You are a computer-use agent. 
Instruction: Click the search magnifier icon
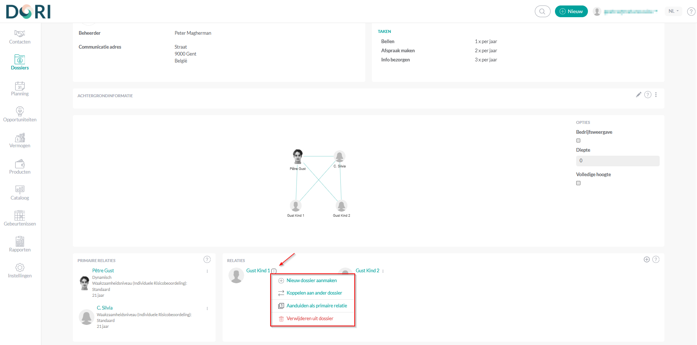542,11
